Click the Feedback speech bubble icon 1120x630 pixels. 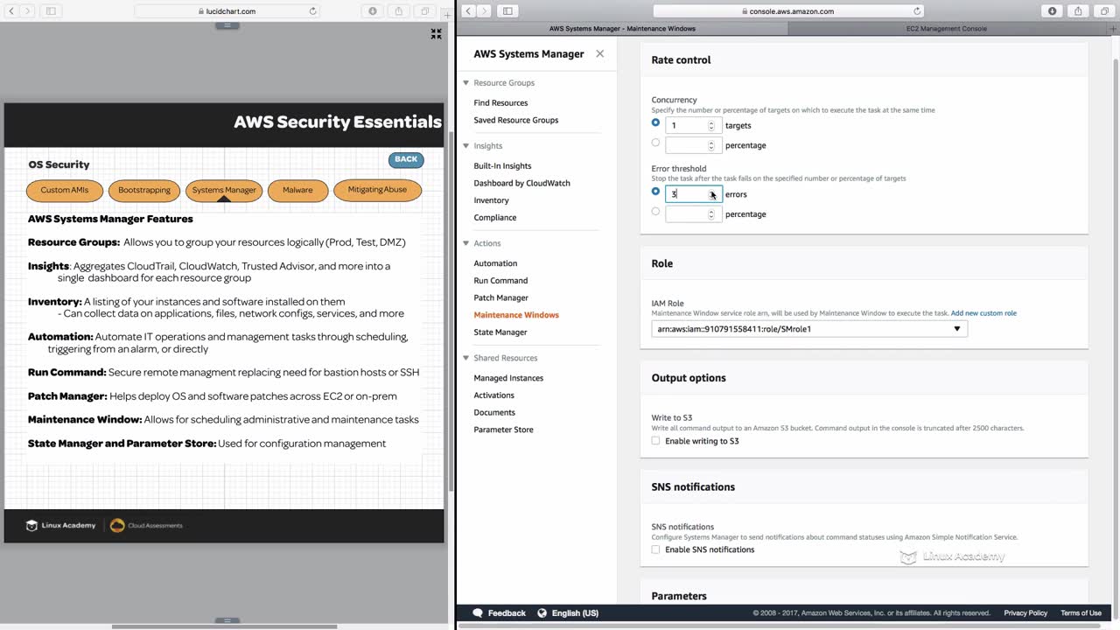pos(478,613)
